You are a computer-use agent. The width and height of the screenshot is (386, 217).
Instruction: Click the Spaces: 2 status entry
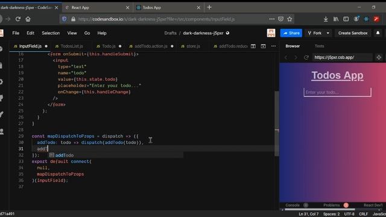(331, 214)
